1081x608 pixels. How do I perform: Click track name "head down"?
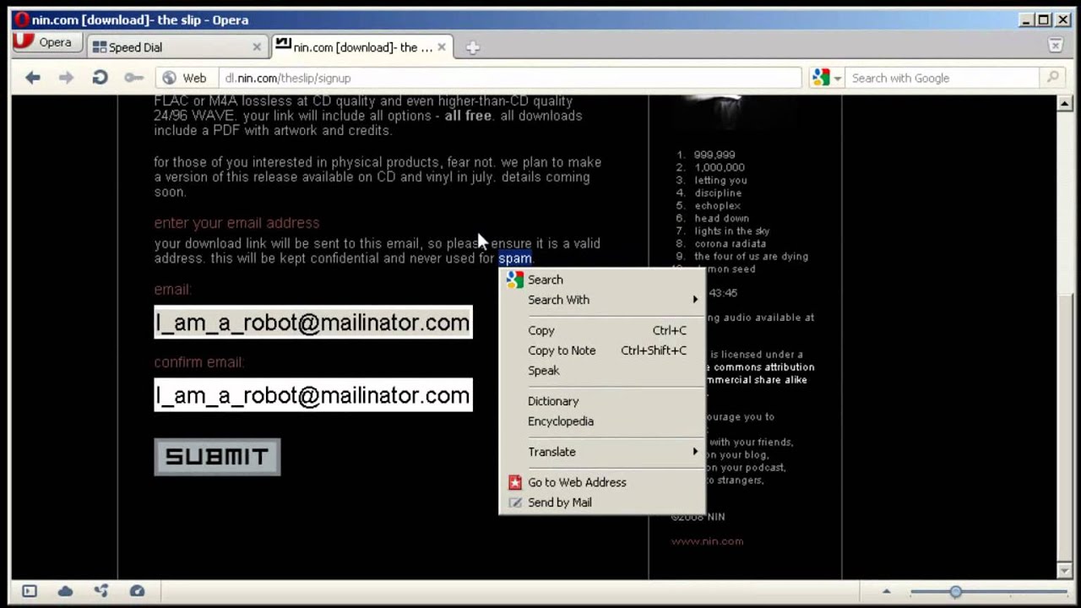coord(721,218)
